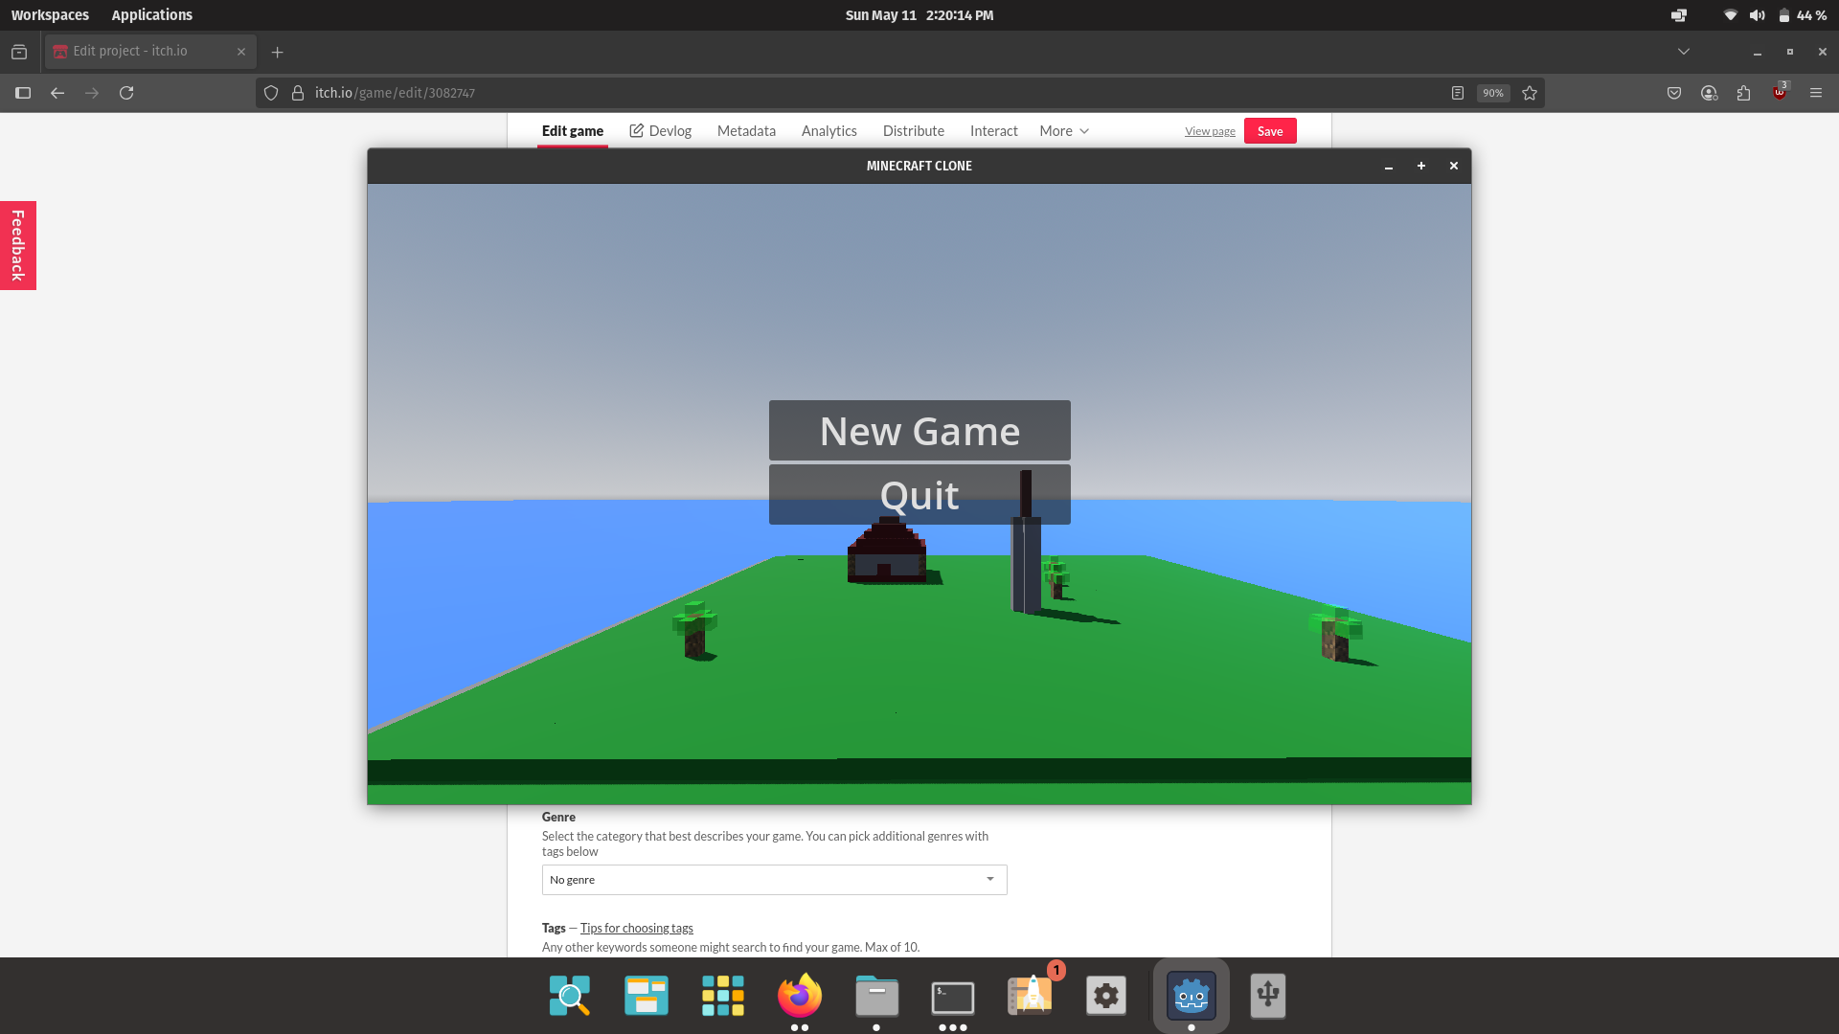
Task: Toggle reader view icon in address bar
Action: click(1457, 93)
